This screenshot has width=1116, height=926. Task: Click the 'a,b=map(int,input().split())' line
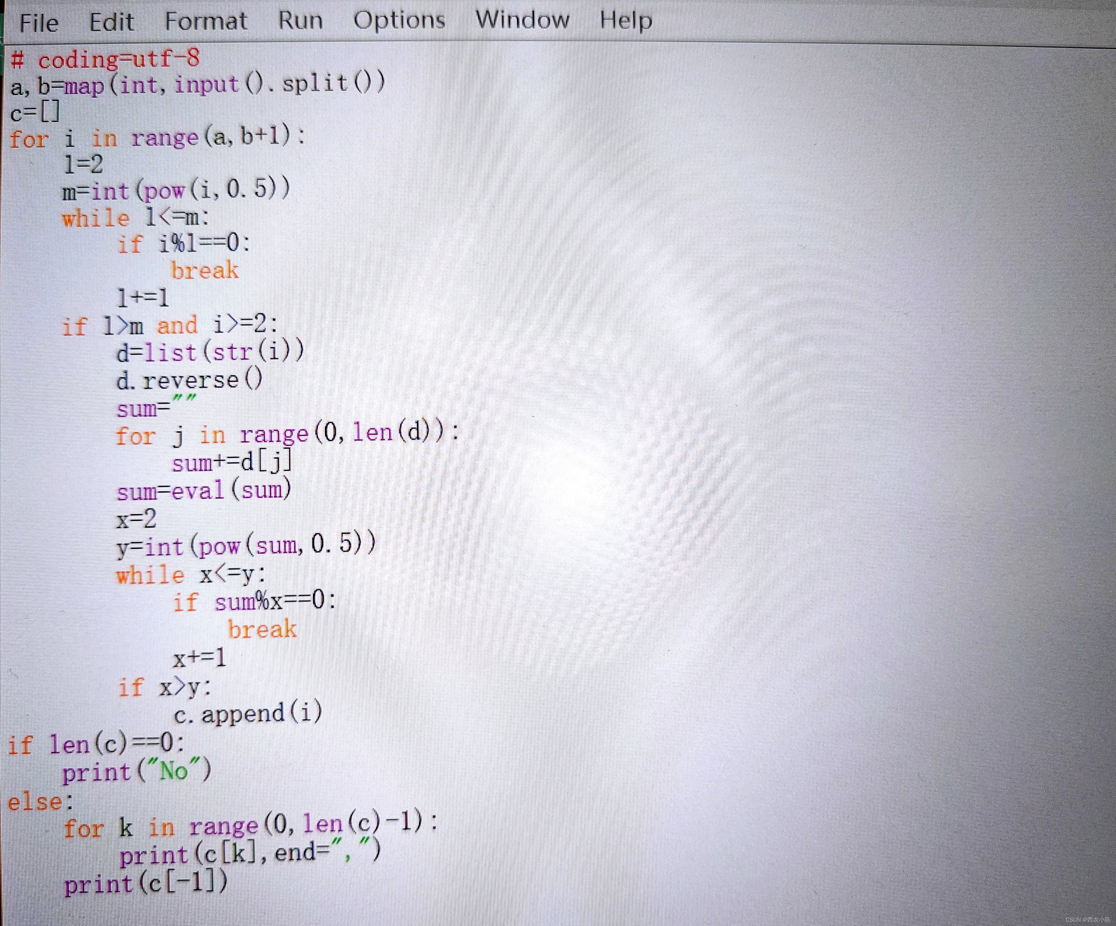[198, 85]
